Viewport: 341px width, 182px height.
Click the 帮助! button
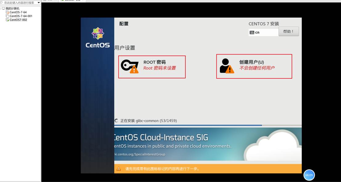(x=289, y=31)
